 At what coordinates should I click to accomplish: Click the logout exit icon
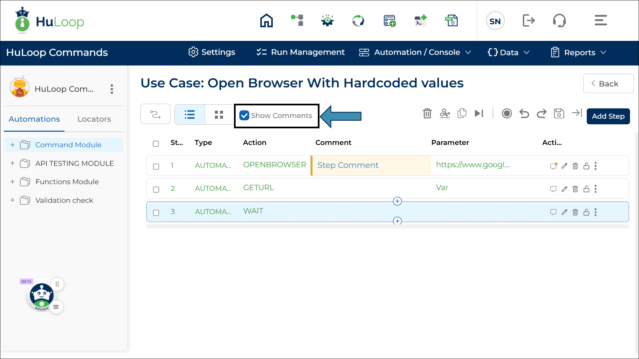click(529, 21)
